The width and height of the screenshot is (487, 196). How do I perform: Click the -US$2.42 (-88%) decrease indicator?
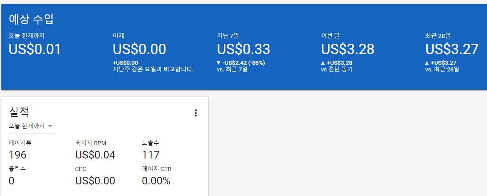click(x=241, y=63)
